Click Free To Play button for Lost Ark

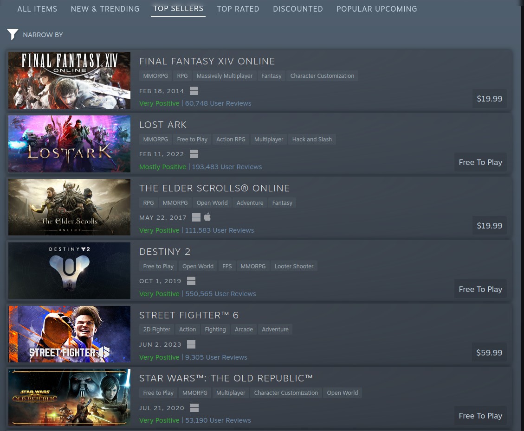point(480,162)
